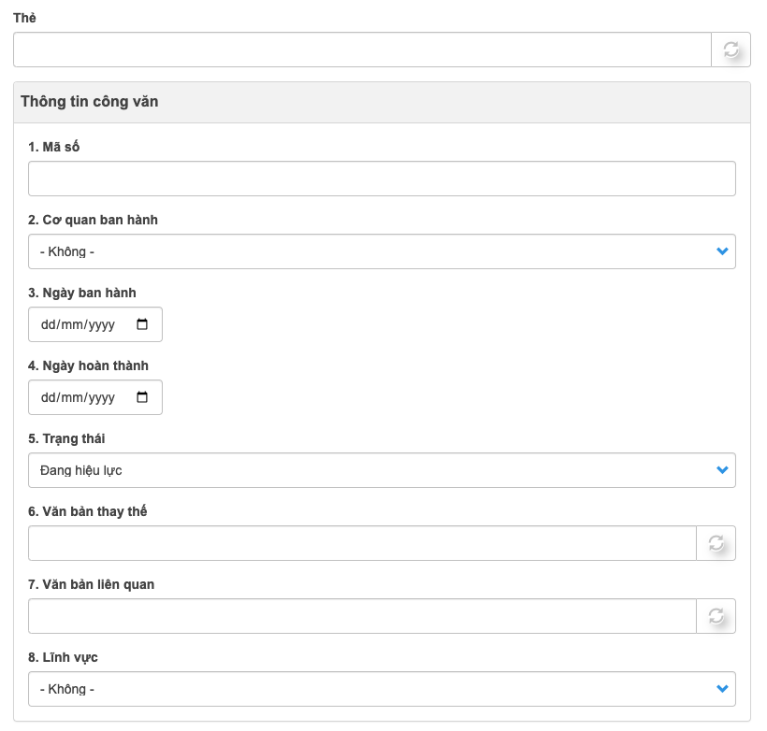Select the year segment of Ngày hoàn thành
Image resolution: width=767 pixels, height=731 pixels.
click(101, 398)
